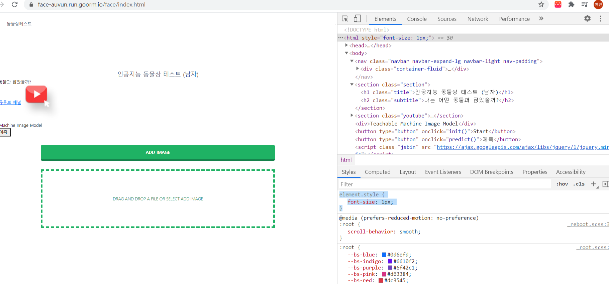The width and height of the screenshot is (609, 284).
Task: Click the 동물상테스트 navbar brand
Action: tap(19, 24)
